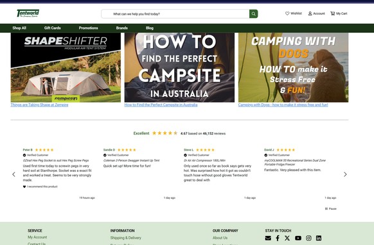Click the Tentworld logo

click(x=28, y=13)
